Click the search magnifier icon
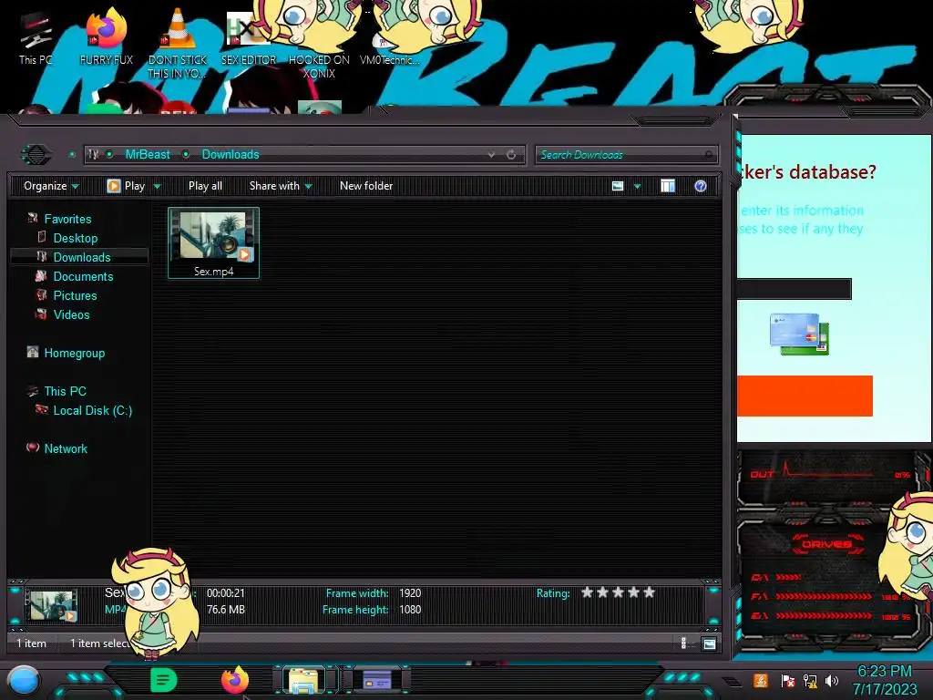This screenshot has height=700, width=933. point(709,155)
